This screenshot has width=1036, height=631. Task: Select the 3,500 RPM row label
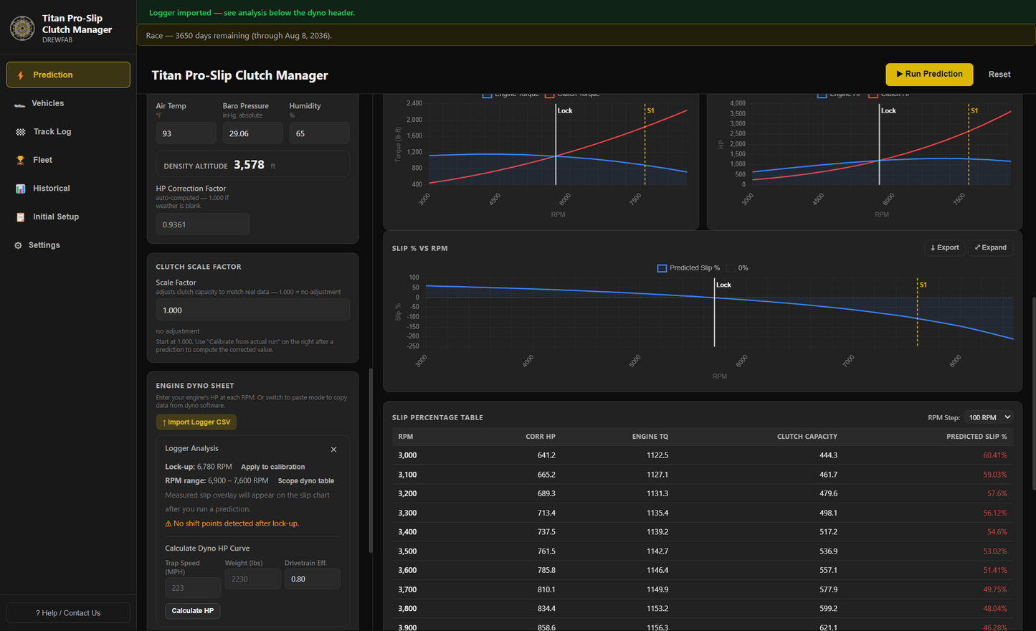click(x=407, y=551)
